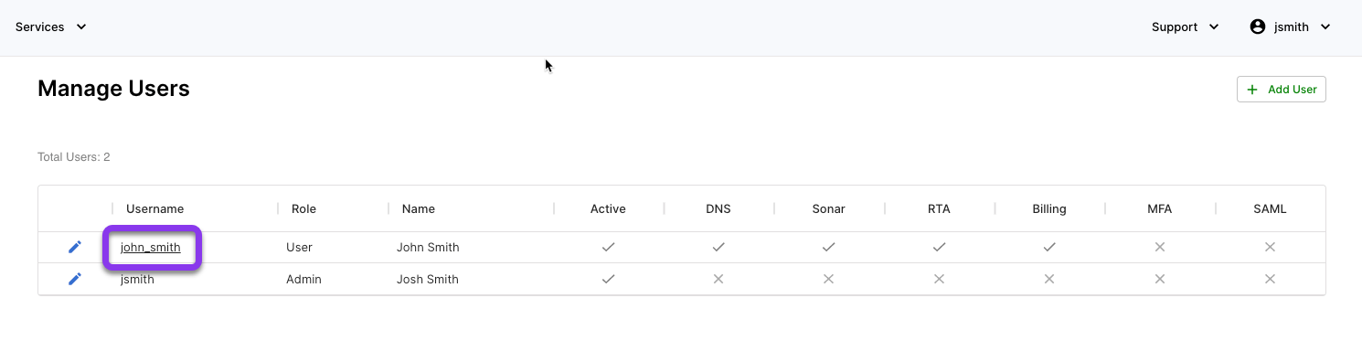Sort by the Role column header
The image size is (1362, 362).
pos(303,208)
